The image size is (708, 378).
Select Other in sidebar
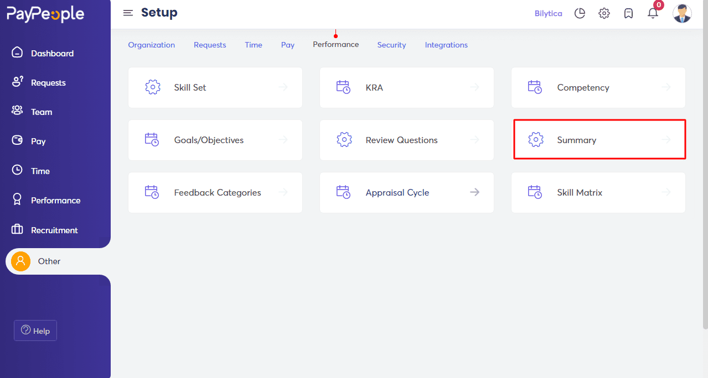point(58,261)
